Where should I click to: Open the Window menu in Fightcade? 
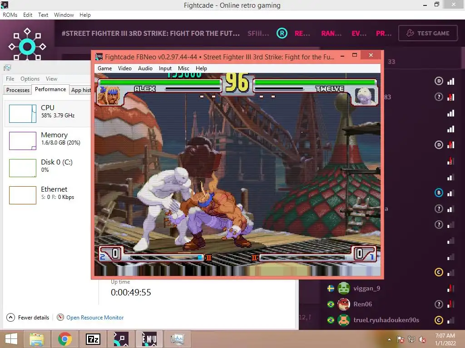(x=64, y=15)
